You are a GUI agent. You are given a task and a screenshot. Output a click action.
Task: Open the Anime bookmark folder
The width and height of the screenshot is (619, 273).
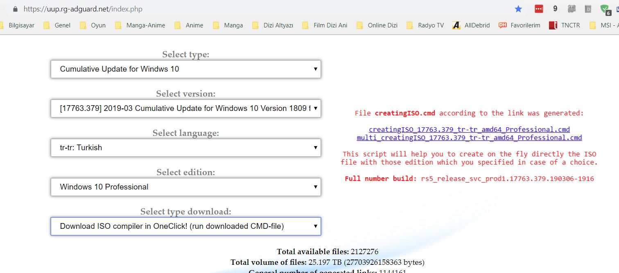(x=189, y=25)
